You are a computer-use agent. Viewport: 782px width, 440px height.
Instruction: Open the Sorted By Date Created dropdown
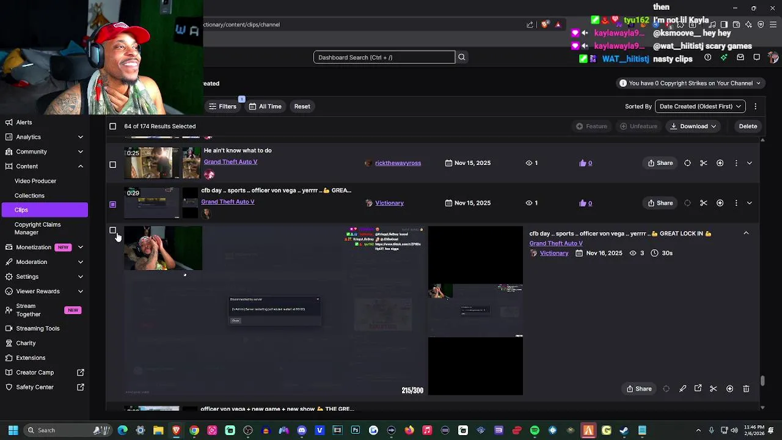click(700, 106)
